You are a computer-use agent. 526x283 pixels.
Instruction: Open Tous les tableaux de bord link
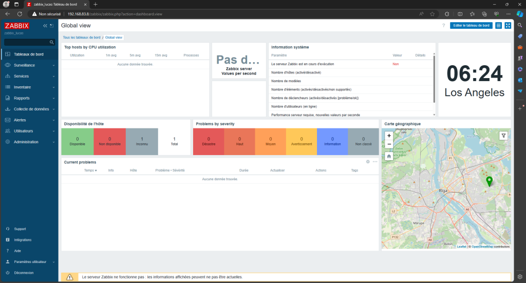coord(82,37)
